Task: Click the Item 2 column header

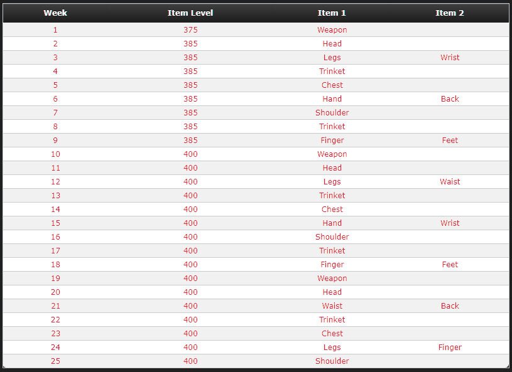Action: (x=450, y=13)
